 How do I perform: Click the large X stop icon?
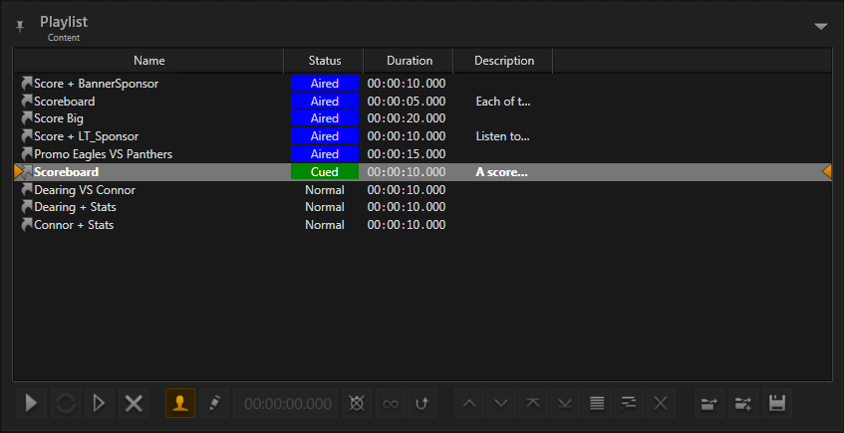click(133, 403)
